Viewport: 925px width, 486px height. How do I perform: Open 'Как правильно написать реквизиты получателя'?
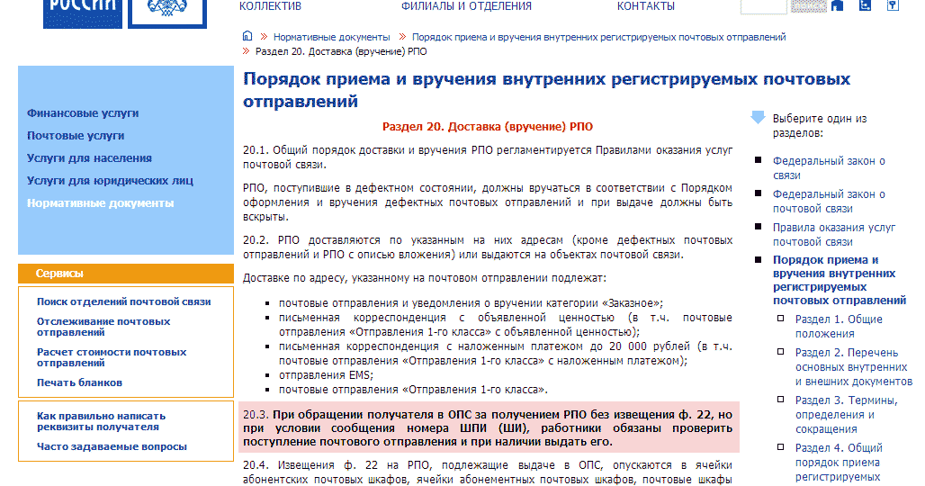pos(101,421)
